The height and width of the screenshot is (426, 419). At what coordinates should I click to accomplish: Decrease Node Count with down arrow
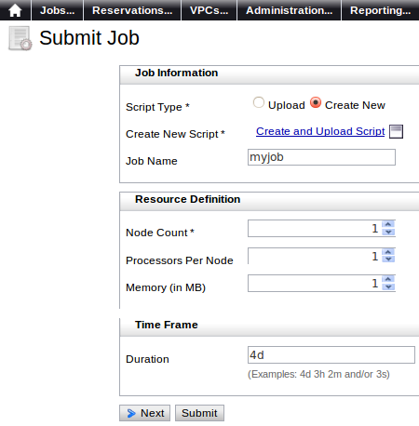click(x=388, y=232)
